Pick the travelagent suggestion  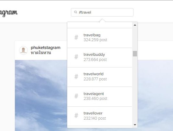(x=100, y=97)
